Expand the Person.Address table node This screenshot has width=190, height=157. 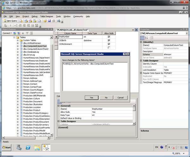(18, 78)
